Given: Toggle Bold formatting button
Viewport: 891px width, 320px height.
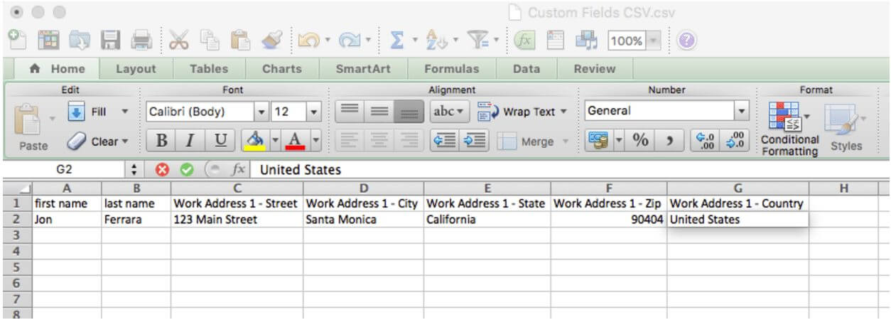Looking at the screenshot, I should coord(161,141).
